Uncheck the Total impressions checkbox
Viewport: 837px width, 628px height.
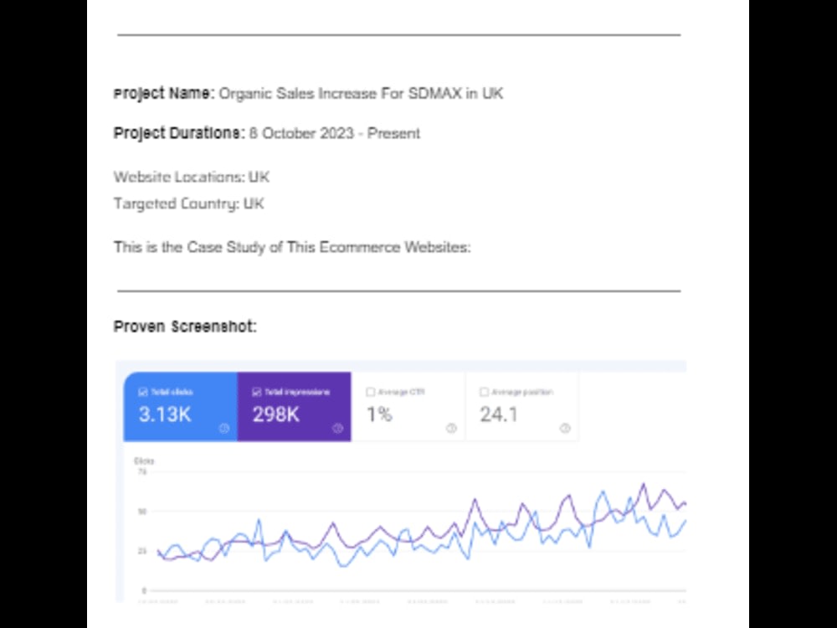point(256,392)
